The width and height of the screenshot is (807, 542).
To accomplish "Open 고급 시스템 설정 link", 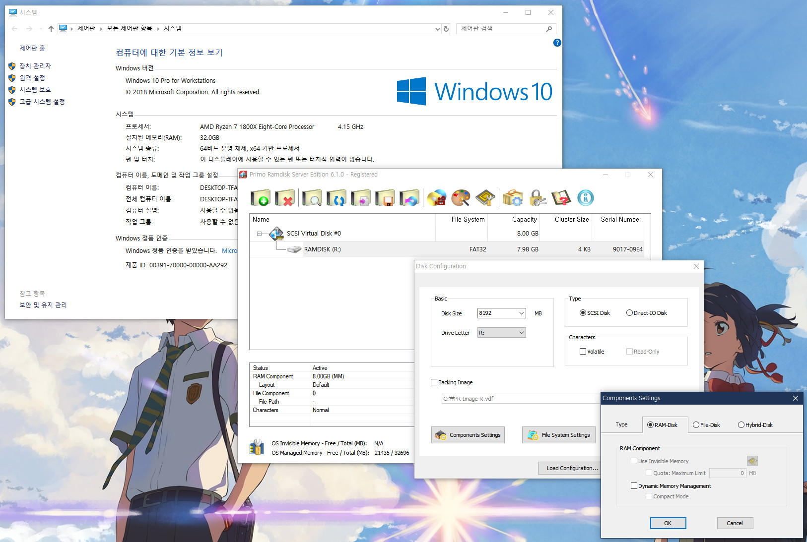I will [42, 102].
